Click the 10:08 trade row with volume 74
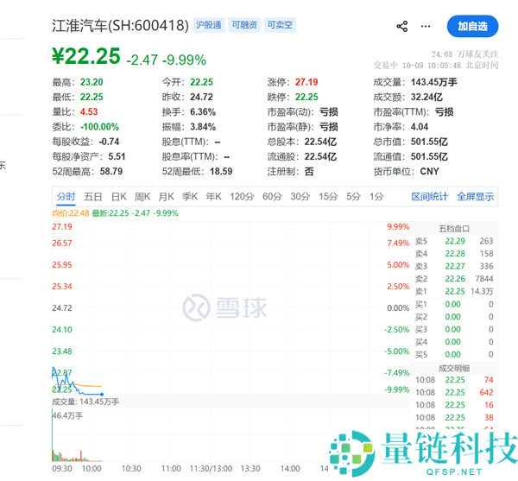 454,380
